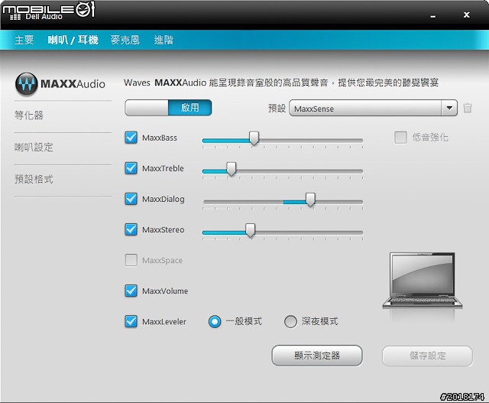Minimize the Dell Audio window
489x403 pixels.
[433, 16]
